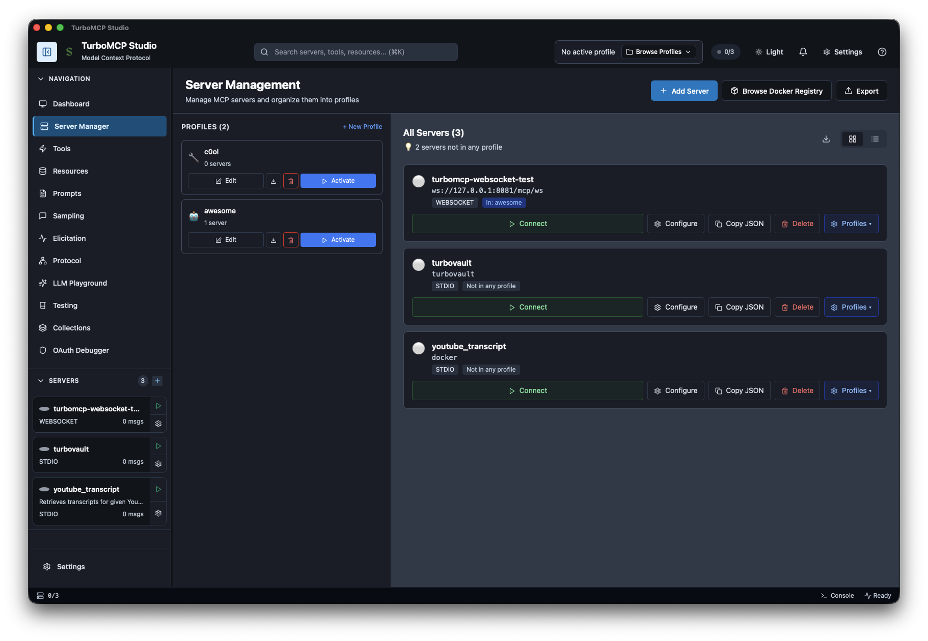This screenshot has width=928, height=641.
Task: Toggle Light theme mode
Action: coord(769,52)
